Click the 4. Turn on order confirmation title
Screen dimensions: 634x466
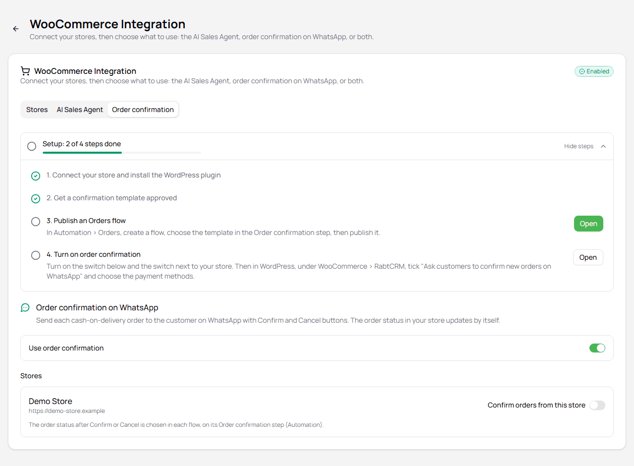(94, 254)
